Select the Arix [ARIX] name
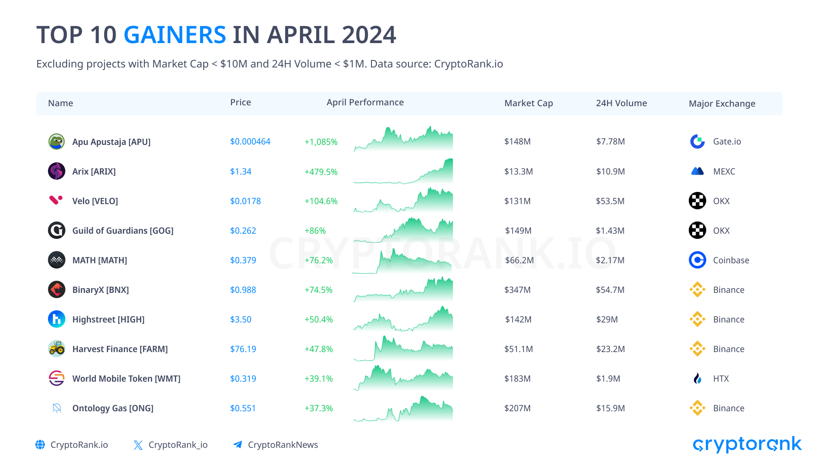The width and height of the screenshot is (837, 470). point(94,171)
